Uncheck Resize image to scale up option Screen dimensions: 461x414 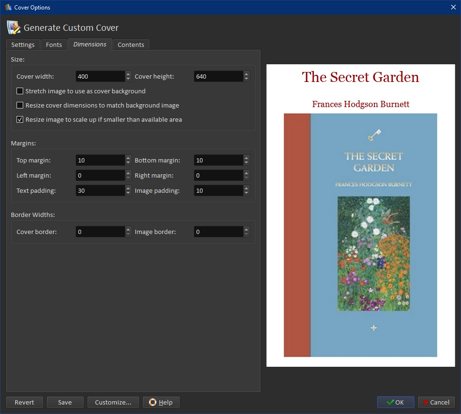click(20, 119)
